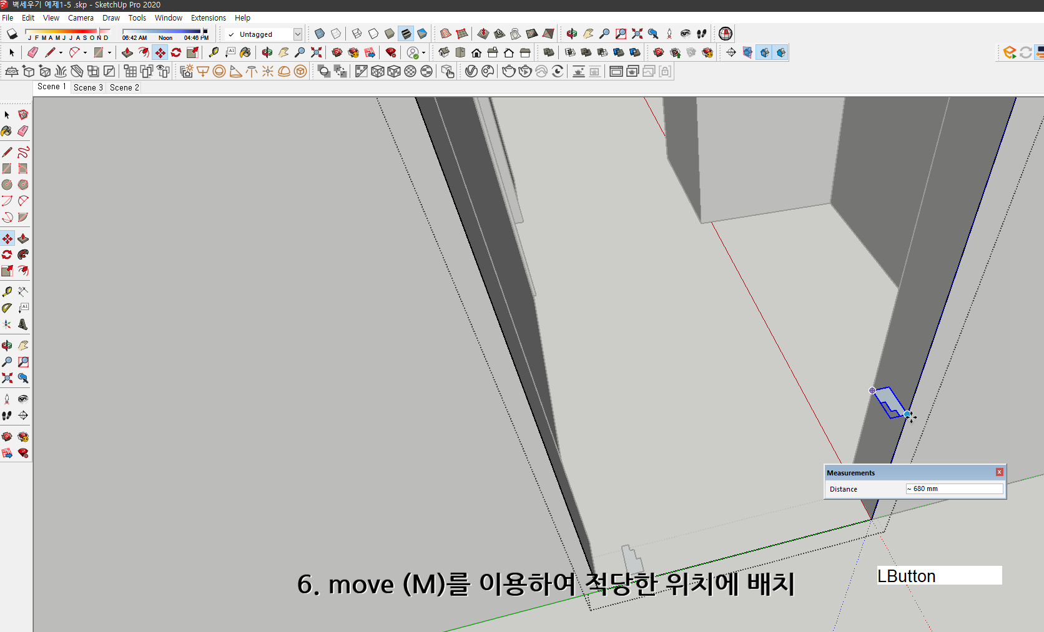Activate the Tape Measure tool
Screen dimensions: 1044x632
[7, 291]
